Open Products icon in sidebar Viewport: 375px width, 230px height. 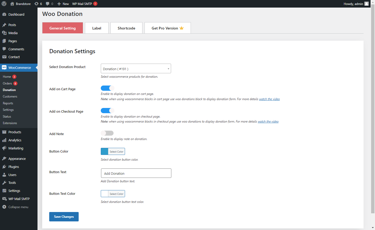click(4, 132)
